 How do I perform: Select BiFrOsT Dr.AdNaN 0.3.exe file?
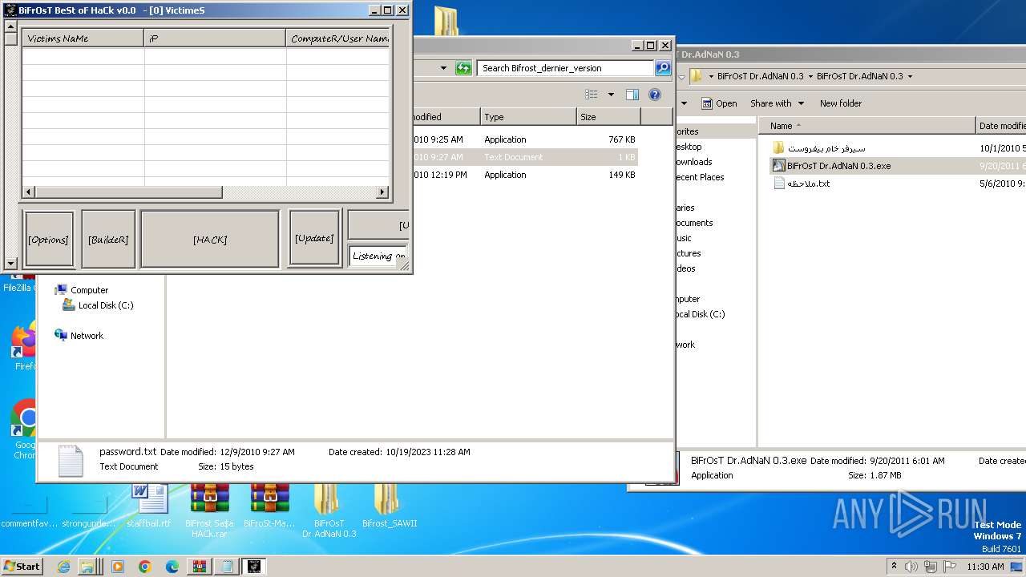(838, 166)
